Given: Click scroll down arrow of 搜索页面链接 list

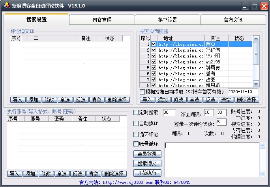Looking at the screenshot, I should pyautogui.click(x=256, y=84).
